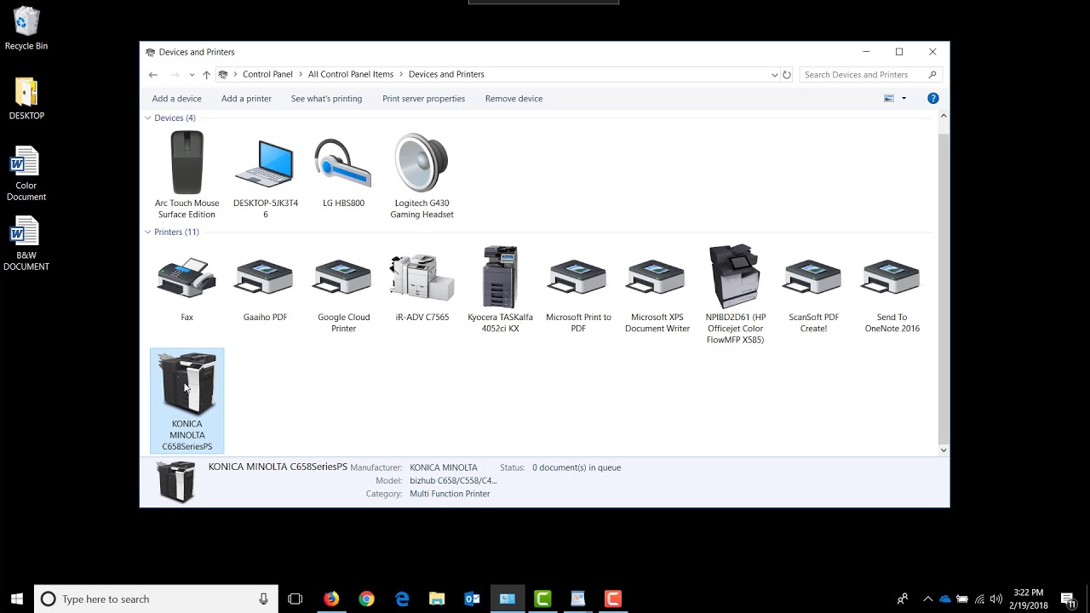Select Microsoft XPS Document Writer
Image resolution: width=1090 pixels, height=613 pixels.
coord(657,294)
